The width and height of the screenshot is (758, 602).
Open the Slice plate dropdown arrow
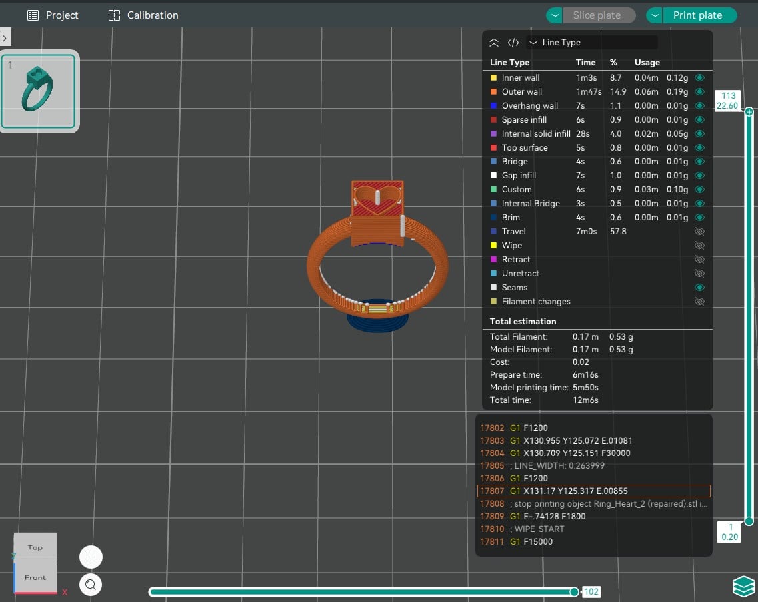[555, 15]
